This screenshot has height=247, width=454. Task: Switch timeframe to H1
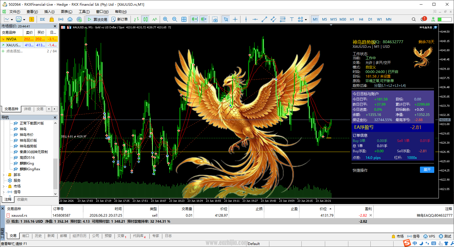pyautogui.click(x=352, y=19)
